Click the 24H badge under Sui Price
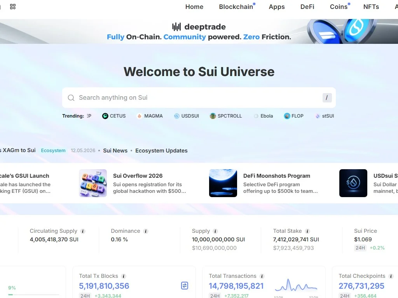Image resolution: width=398 pixels, height=298 pixels. (x=360, y=248)
